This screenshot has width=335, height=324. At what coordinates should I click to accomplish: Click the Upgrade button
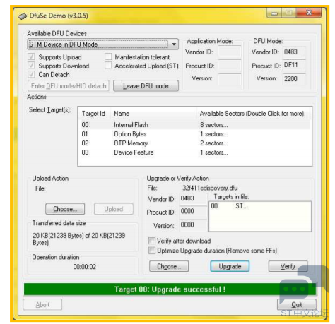click(x=230, y=266)
